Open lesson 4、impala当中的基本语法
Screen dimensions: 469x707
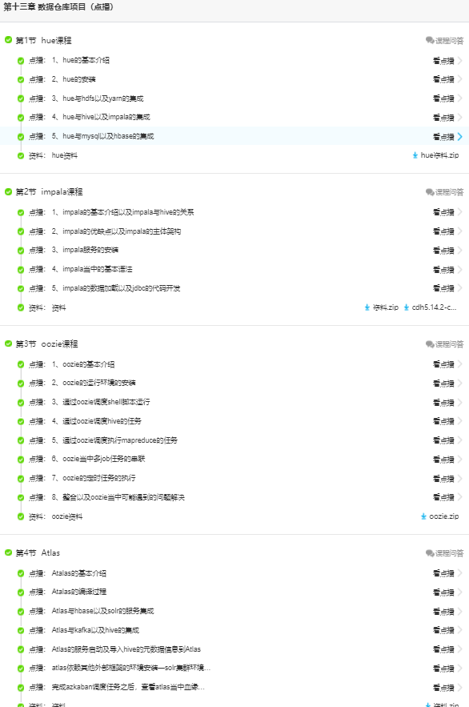(x=92, y=269)
